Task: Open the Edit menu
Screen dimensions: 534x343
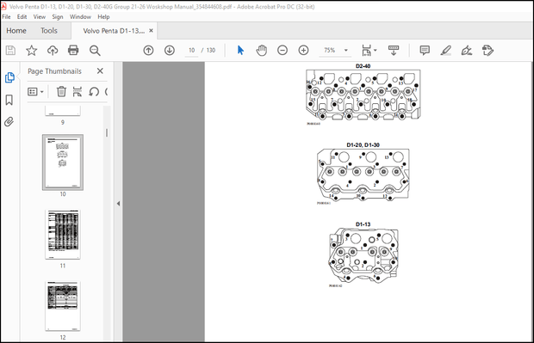Action: pos(22,16)
